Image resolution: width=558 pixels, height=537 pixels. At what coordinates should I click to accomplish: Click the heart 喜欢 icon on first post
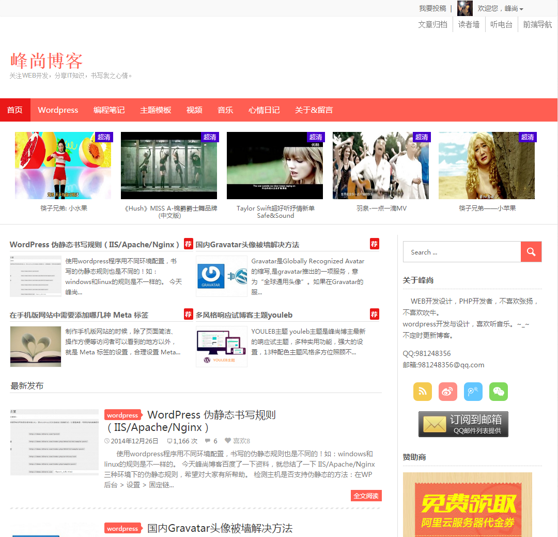(x=228, y=441)
